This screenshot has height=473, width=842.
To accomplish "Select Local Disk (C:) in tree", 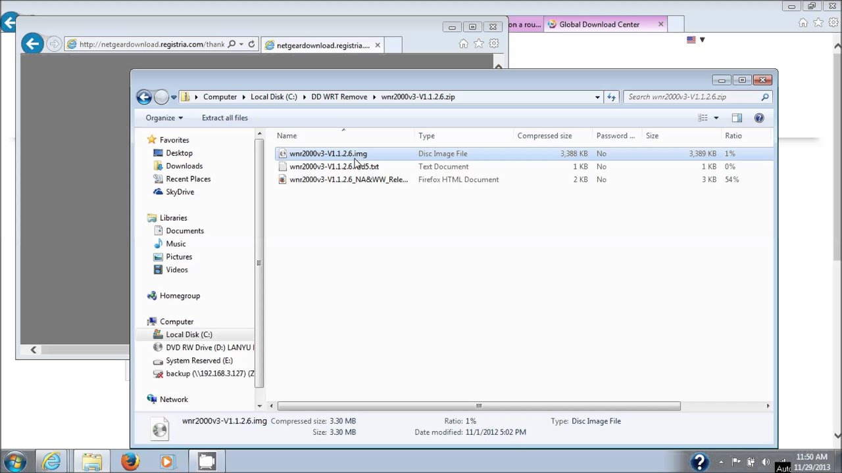I will point(189,334).
